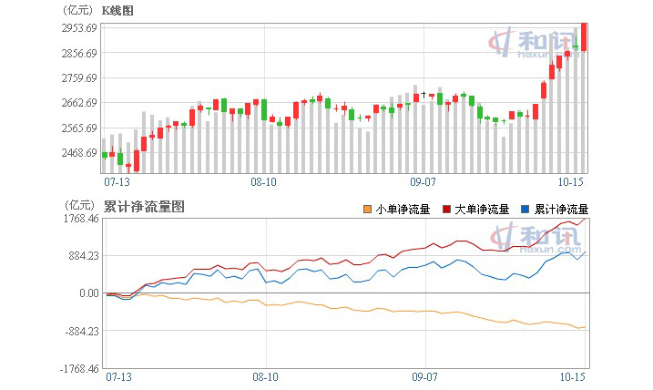Click the 0.00 axis label

(x=89, y=293)
